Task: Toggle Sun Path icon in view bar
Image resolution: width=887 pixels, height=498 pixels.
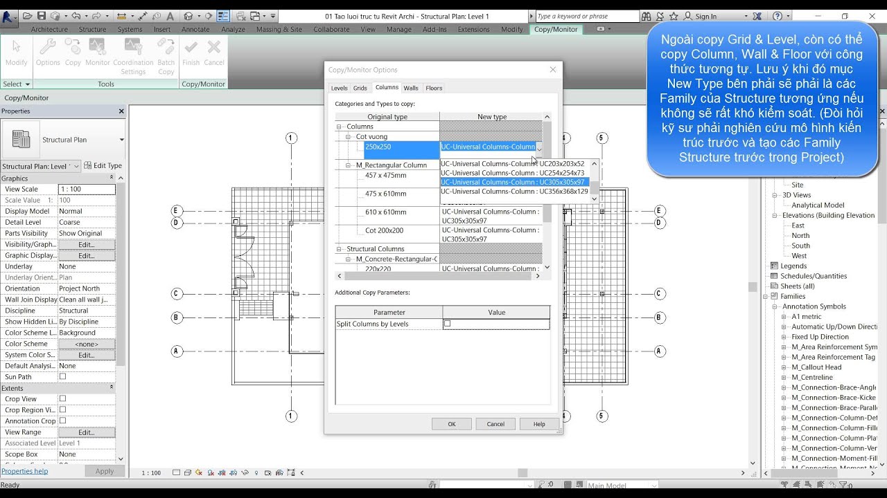Action: pyautogui.click(x=200, y=473)
